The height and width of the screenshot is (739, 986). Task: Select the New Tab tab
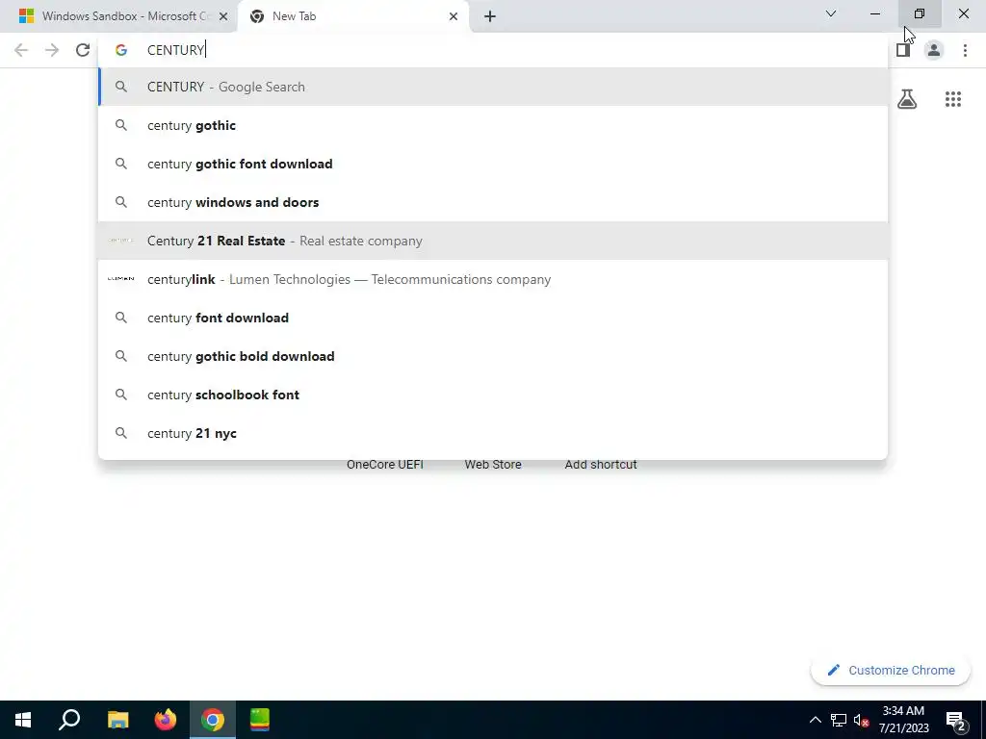click(x=352, y=16)
